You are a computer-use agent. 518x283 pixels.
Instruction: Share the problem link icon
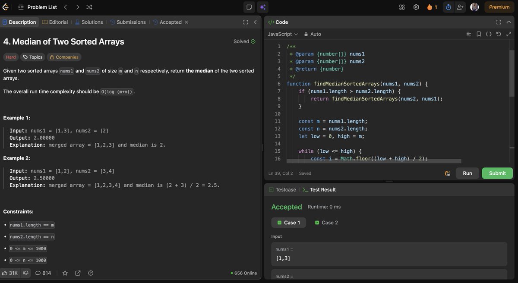pos(78,273)
